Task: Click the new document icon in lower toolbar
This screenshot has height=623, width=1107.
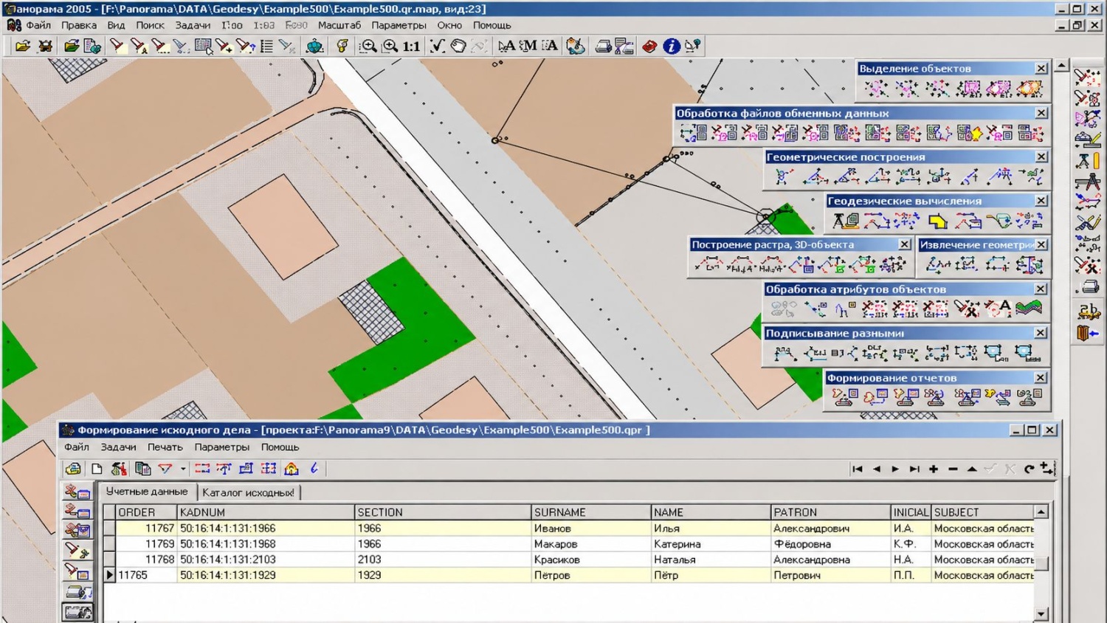Action: (97, 469)
